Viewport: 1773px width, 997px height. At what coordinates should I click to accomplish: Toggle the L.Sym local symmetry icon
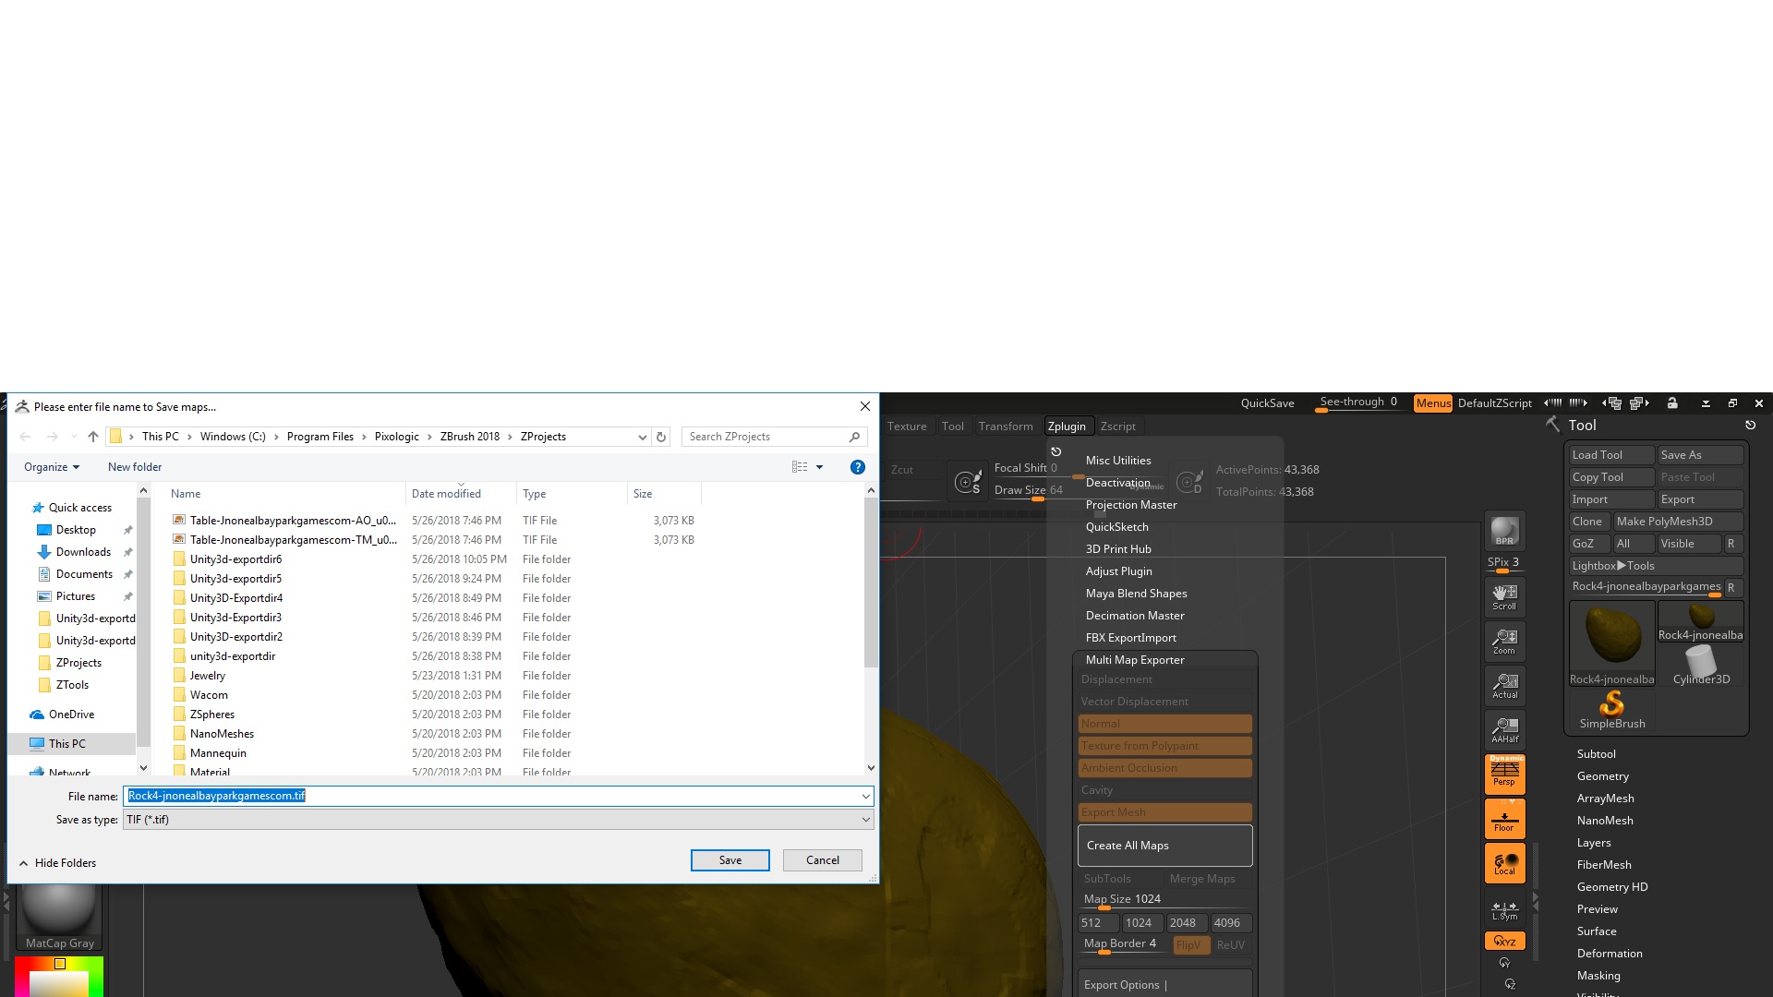tap(1504, 910)
